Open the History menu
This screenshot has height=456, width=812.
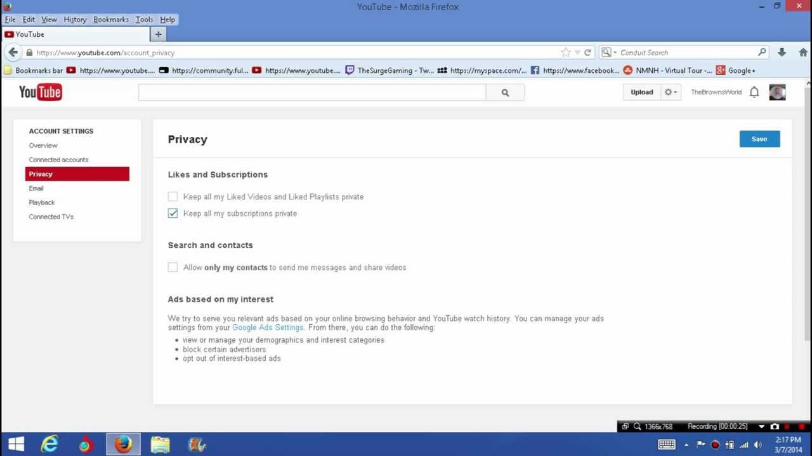(x=75, y=20)
